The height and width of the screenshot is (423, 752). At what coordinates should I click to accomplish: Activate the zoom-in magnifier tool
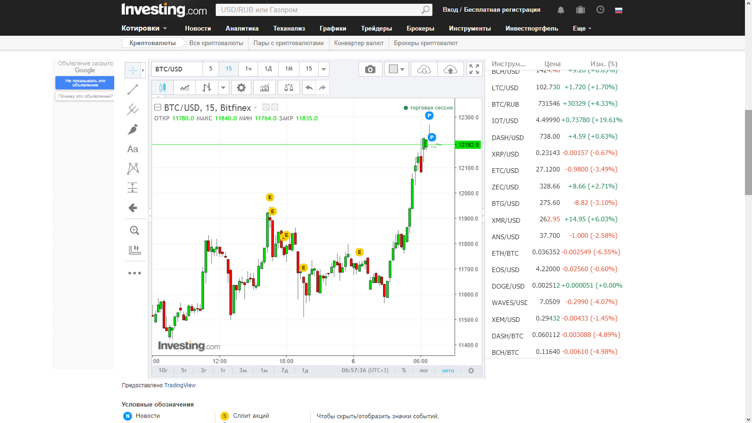pyautogui.click(x=134, y=230)
